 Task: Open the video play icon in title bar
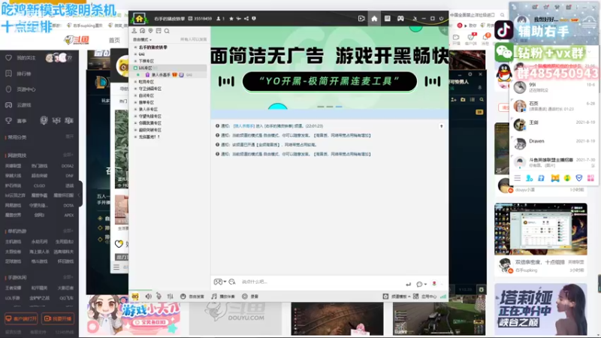pos(361,18)
